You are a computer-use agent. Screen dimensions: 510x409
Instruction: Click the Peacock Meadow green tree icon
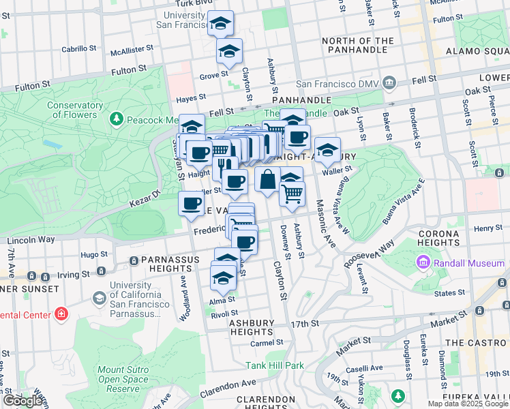click(x=116, y=119)
